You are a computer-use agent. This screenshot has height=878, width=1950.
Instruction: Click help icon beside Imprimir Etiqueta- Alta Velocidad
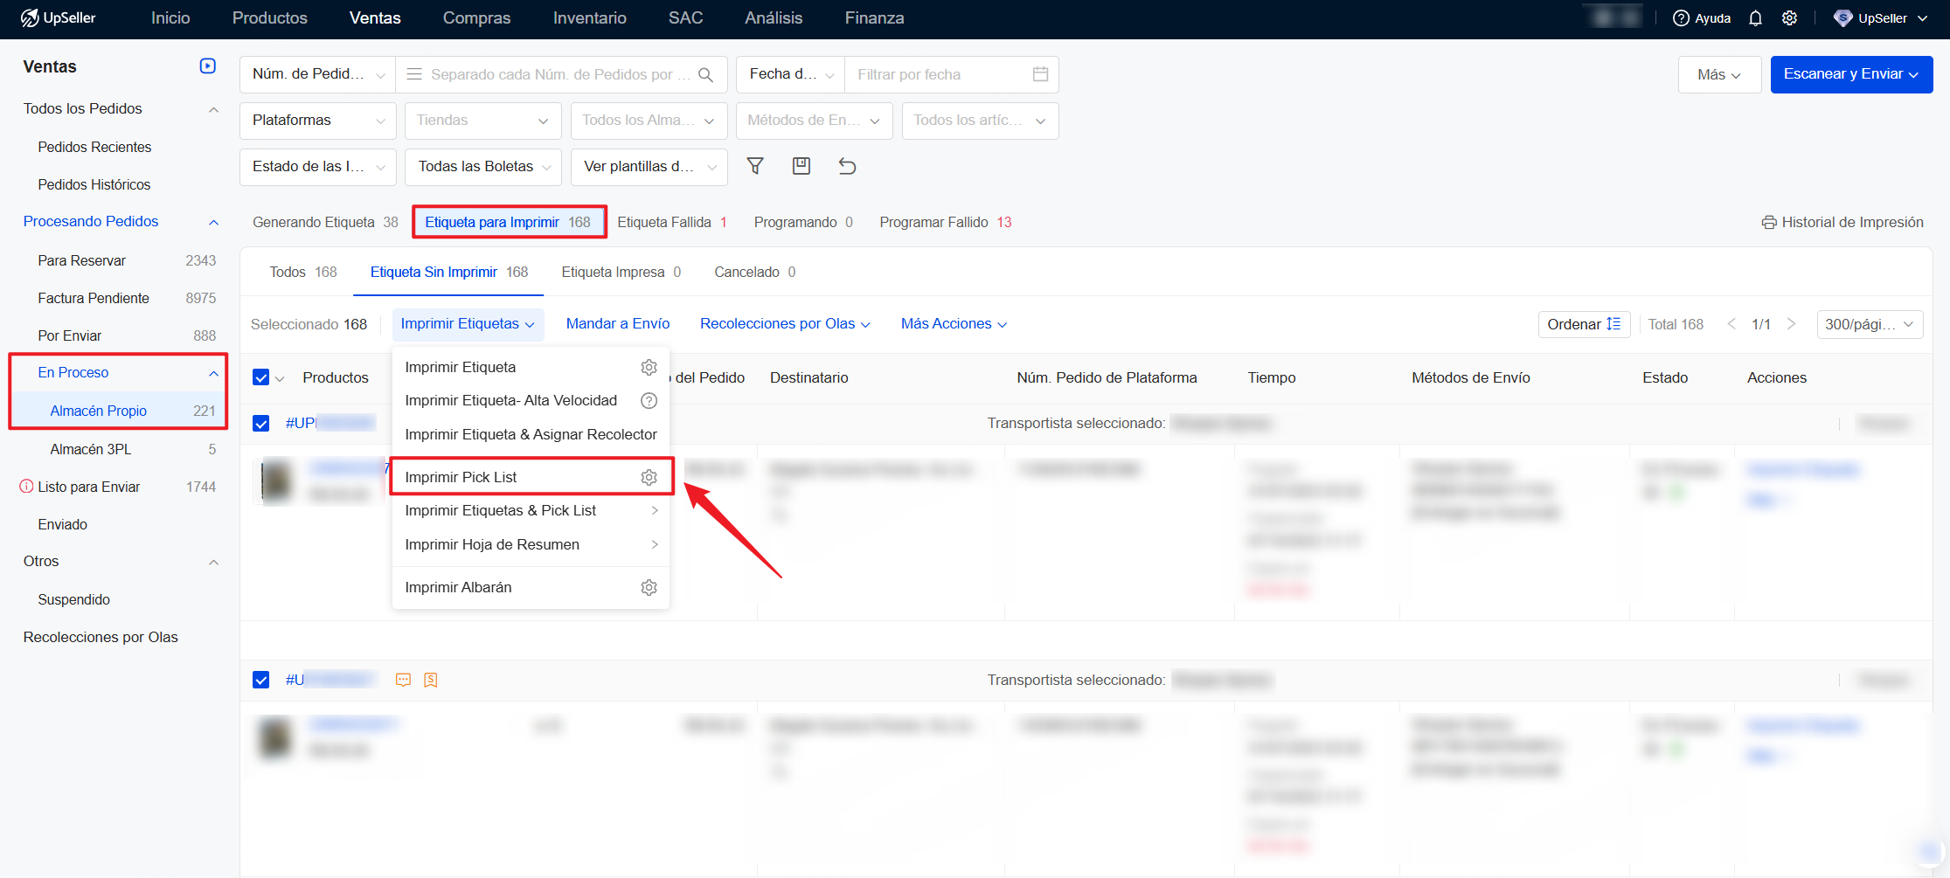click(649, 401)
